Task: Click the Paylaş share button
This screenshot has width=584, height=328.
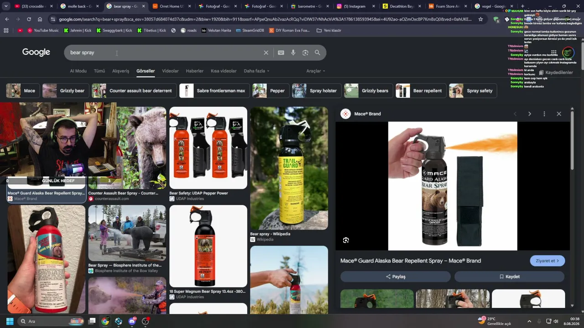Action: pyautogui.click(x=396, y=277)
